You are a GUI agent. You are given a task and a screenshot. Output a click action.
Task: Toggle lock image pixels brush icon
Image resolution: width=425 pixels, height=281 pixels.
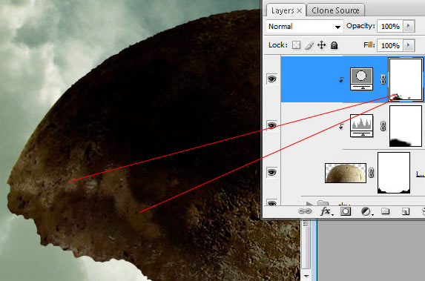coord(309,45)
